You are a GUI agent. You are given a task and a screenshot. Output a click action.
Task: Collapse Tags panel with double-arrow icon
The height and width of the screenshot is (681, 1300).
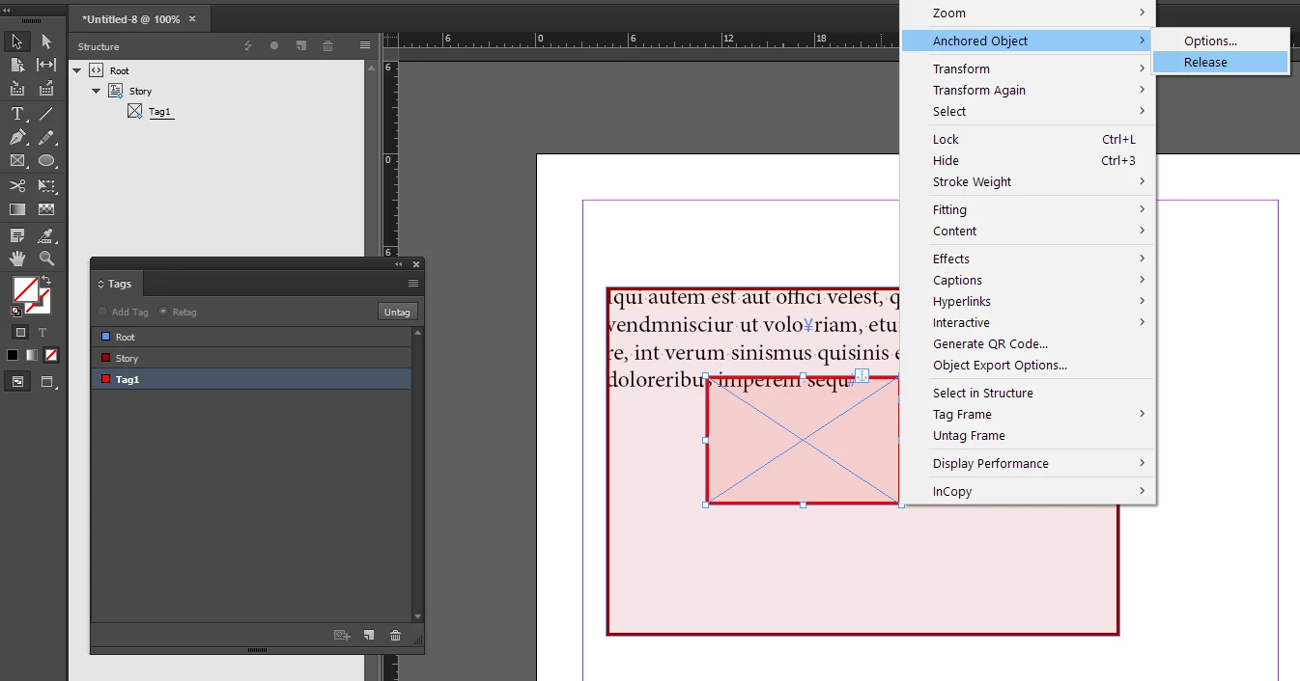coord(399,264)
